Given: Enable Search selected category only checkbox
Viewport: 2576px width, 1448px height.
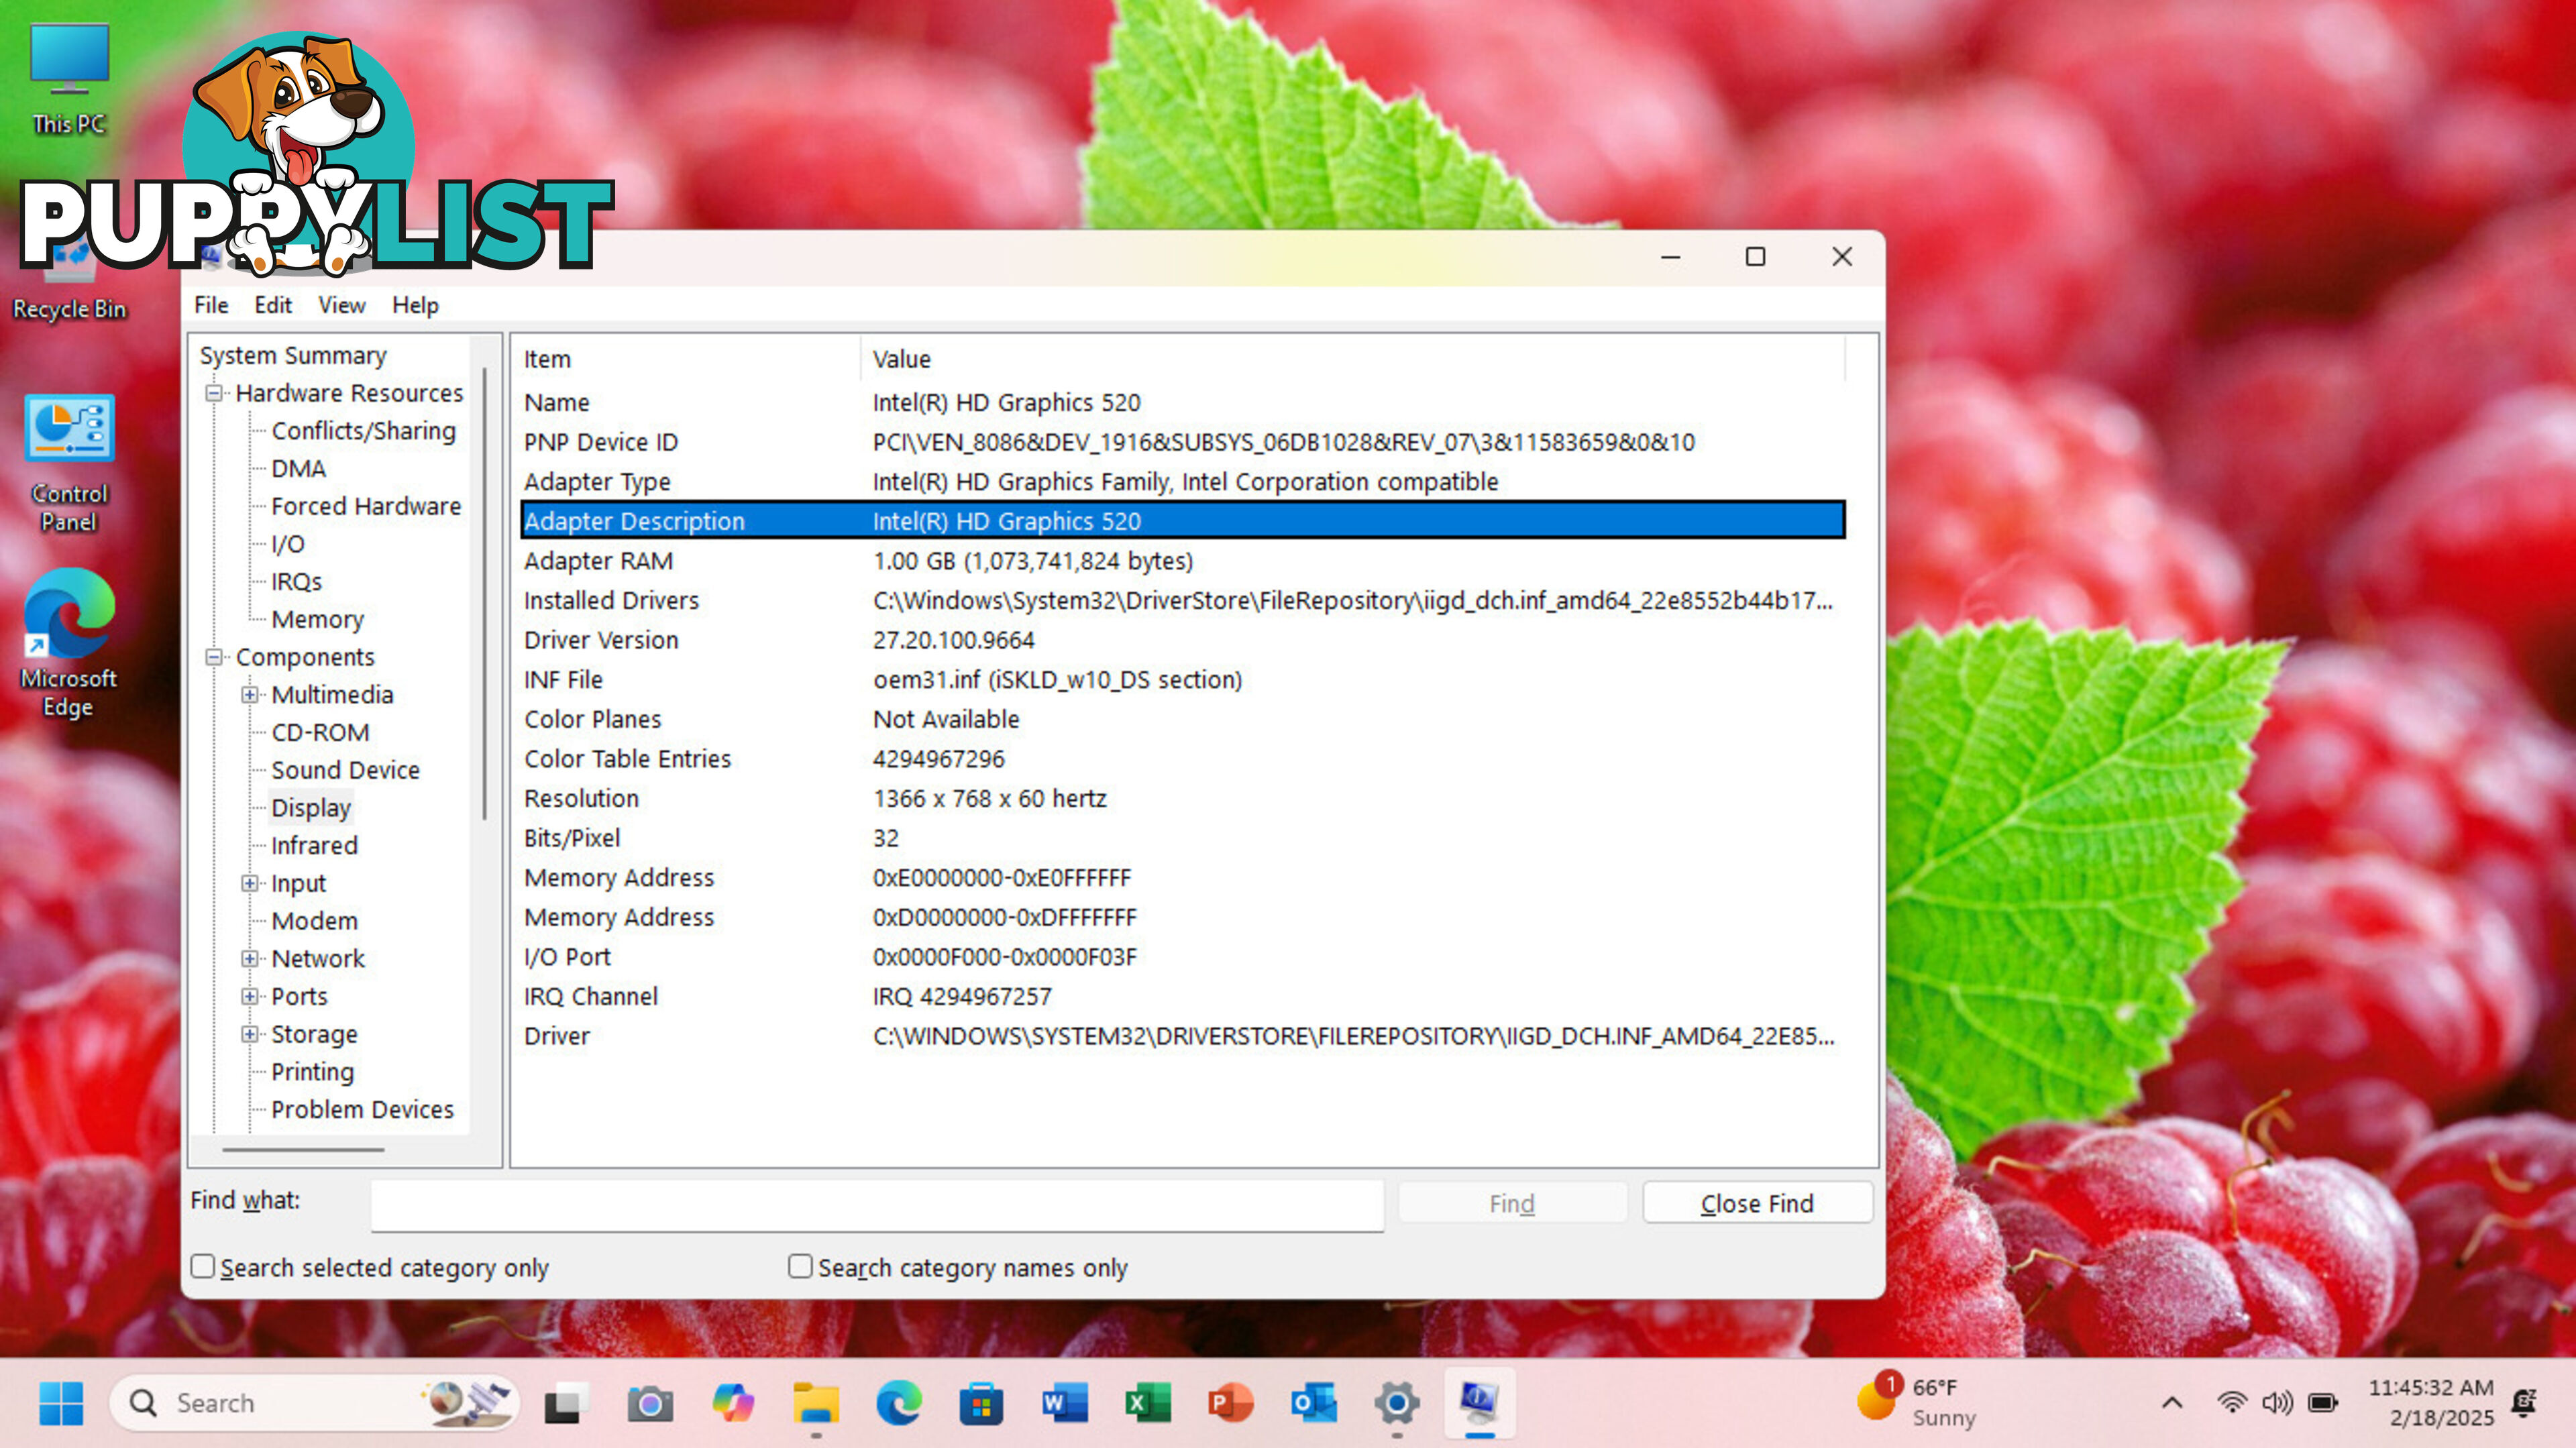Looking at the screenshot, I should (202, 1266).
